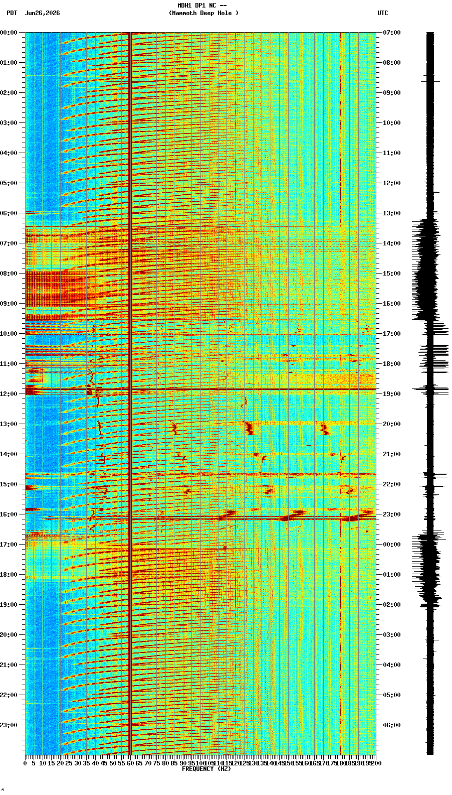Image resolution: width=452 pixels, height=795 pixels.
Task: Click the red blob near 130 Hz at 13:00
Action: click(249, 428)
